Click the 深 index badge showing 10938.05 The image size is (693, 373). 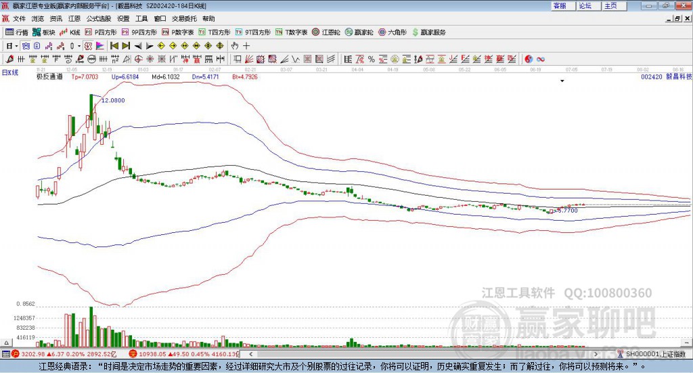pyautogui.click(x=133, y=354)
